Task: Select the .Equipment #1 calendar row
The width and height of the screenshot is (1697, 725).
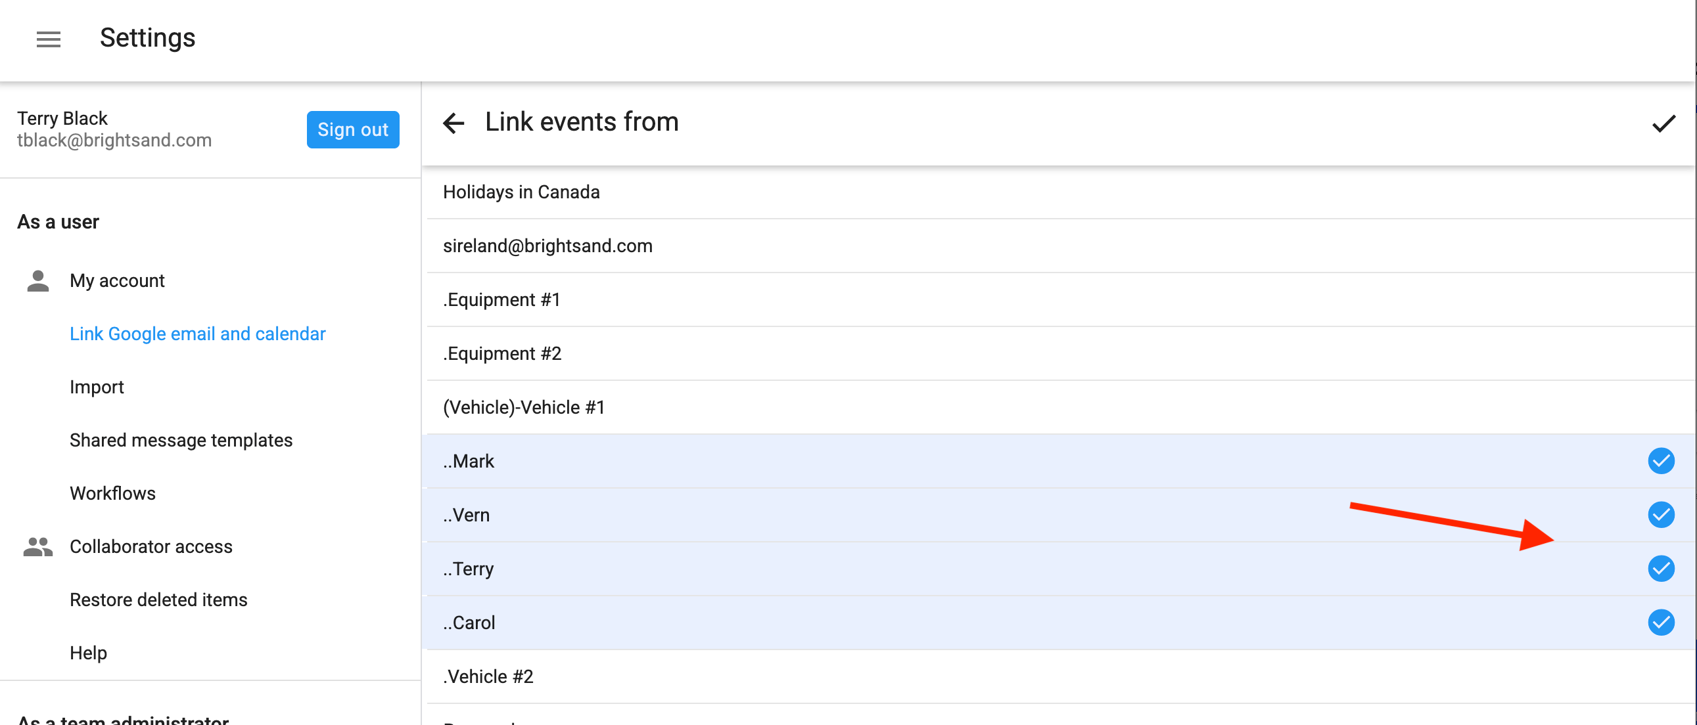Action: click(501, 300)
